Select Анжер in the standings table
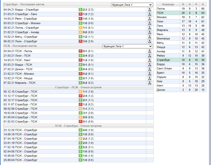Screen dimensions: 211x165 (181, 51)
